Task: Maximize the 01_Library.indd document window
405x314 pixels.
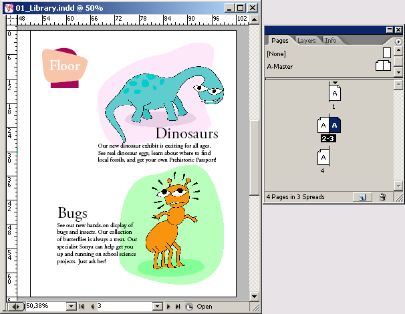Action: point(240,8)
